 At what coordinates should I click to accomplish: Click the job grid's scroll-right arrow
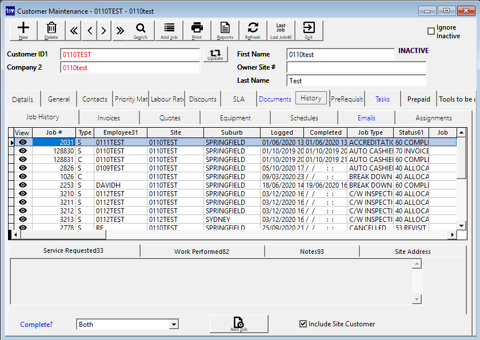coord(452,234)
